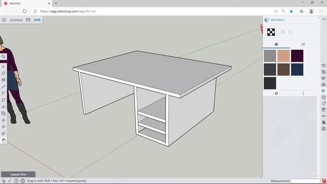Pick the brown material swatch
Screen dimensions: 327x184
click(x=284, y=70)
